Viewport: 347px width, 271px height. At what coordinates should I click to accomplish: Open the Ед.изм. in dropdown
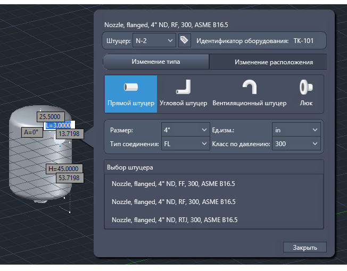(296, 130)
